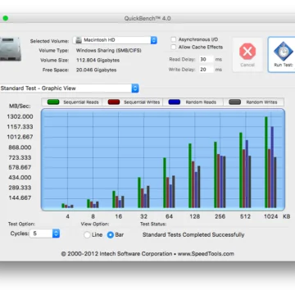Open the Selected Volume Macintosh HD dropdown
295x295 pixels.
[x=115, y=40]
